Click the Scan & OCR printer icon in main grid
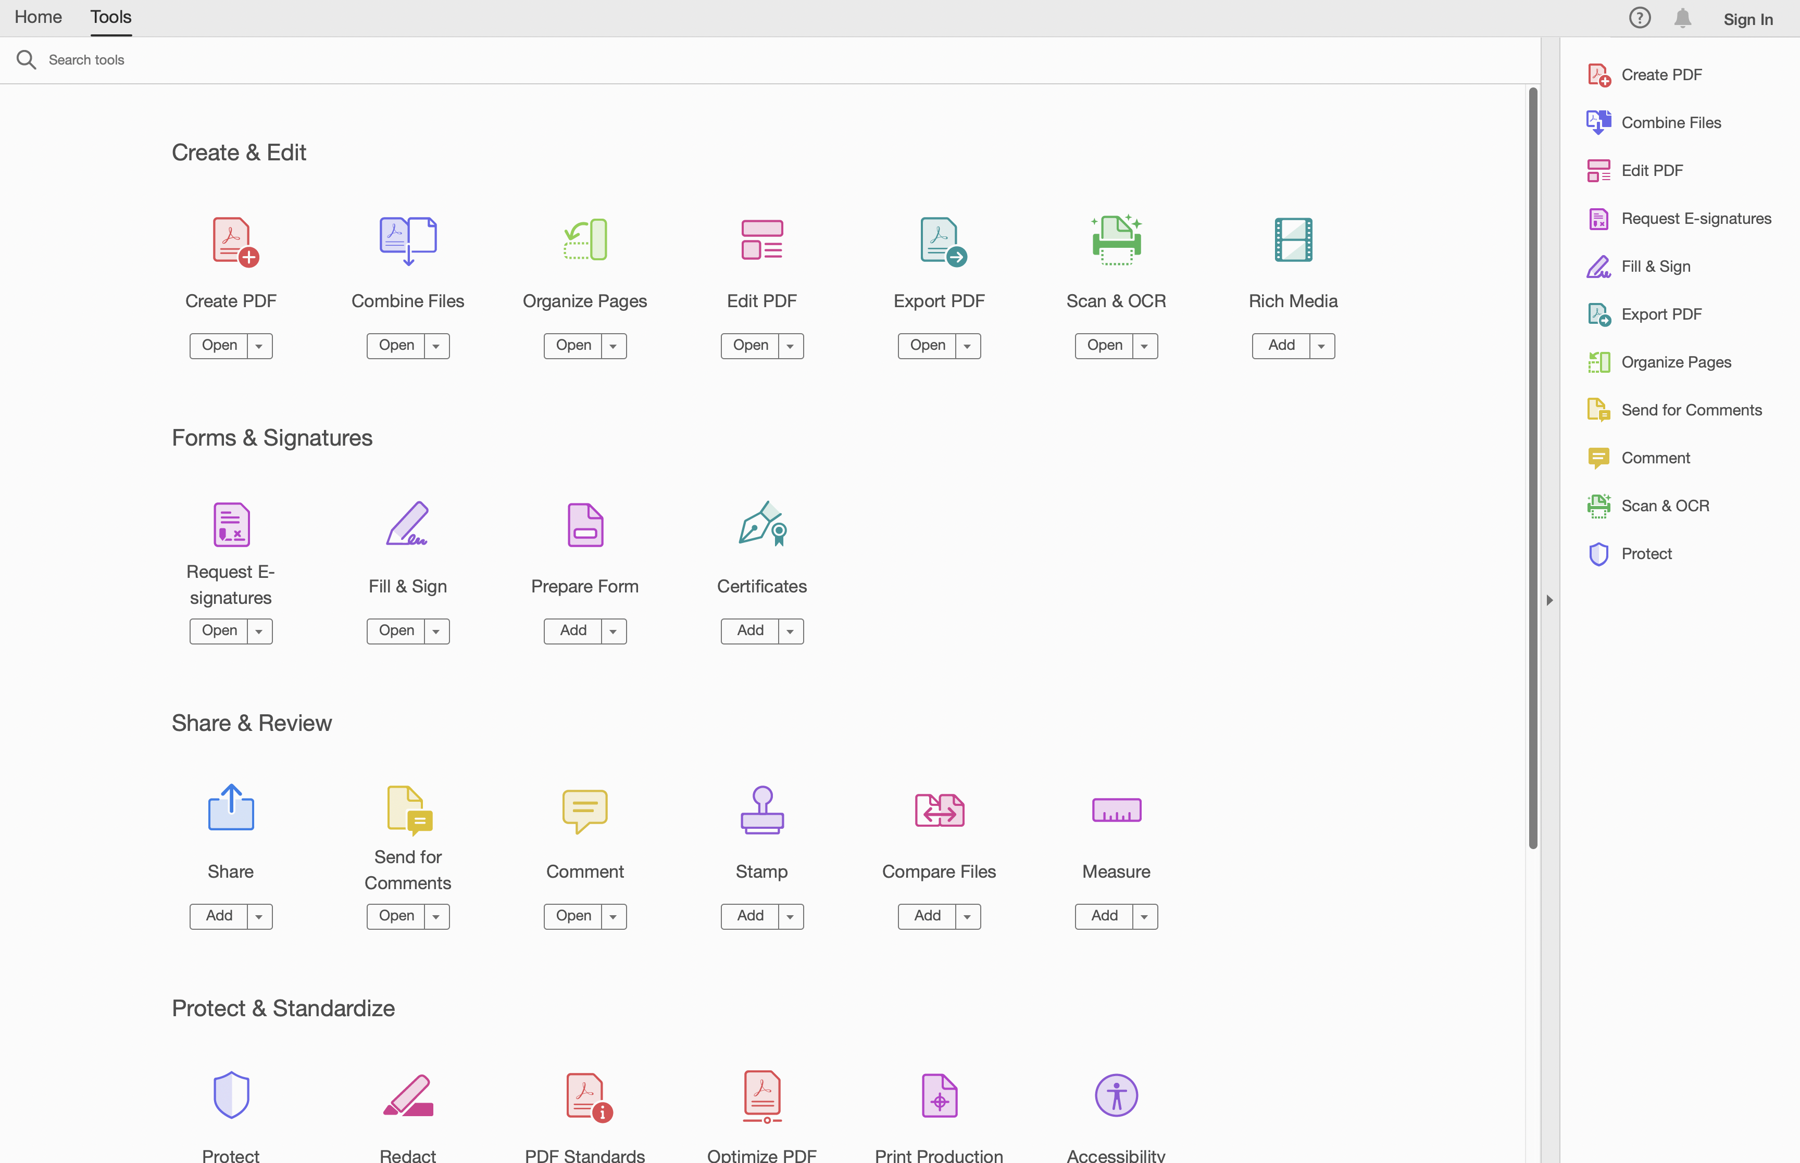1800x1163 pixels. pyautogui.click(x=1117, y=240)
